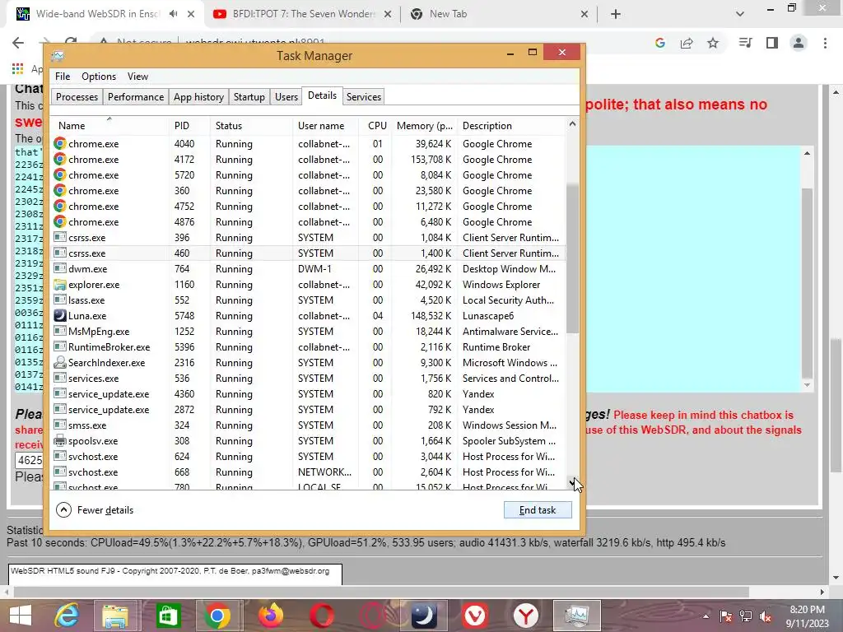Collapse with Fewer details button
This screenshot has height=632, width=843.
(x=95, y=510)
